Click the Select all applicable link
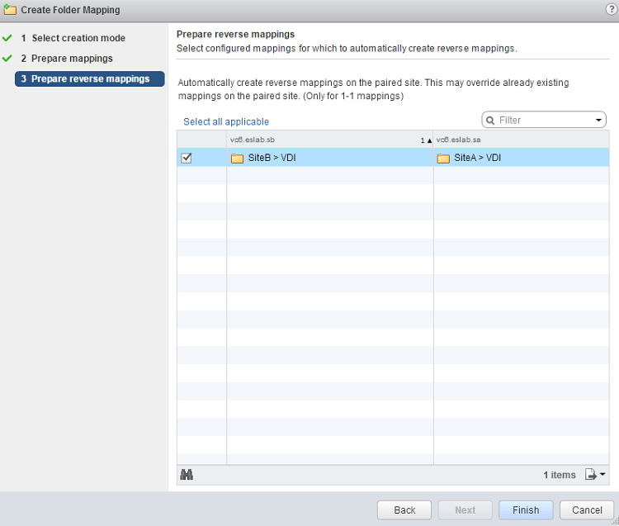Screen dimensions: 619x526 click(x=226, y=121)
